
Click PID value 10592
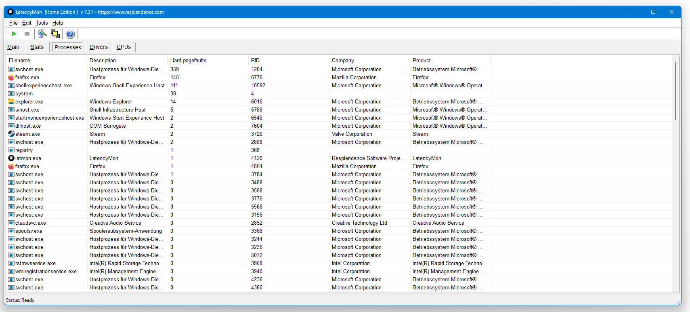258,86
